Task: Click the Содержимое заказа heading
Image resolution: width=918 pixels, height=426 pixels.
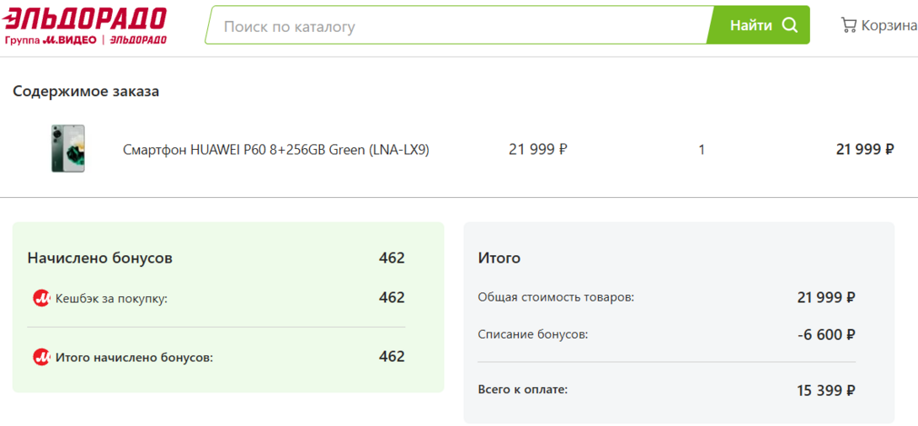Action: coord(86,91)
